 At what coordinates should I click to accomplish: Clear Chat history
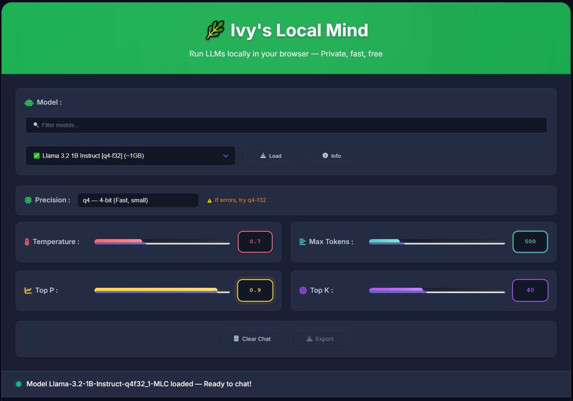[x=252, y=339]
